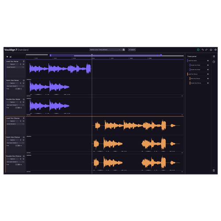
Task: Click Capture on Double Vox Chorus track
Action: tap(12, 159)
